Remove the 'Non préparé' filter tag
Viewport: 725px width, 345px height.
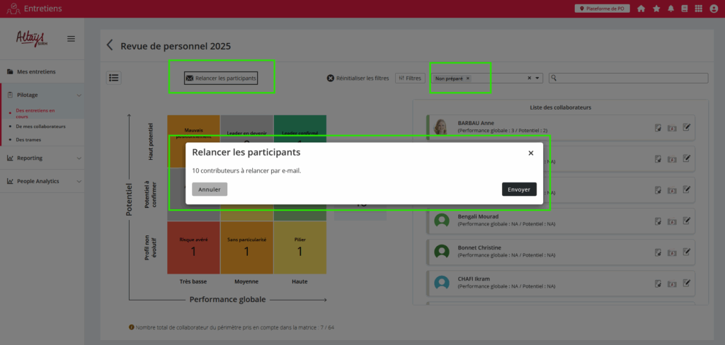point(468,78)
